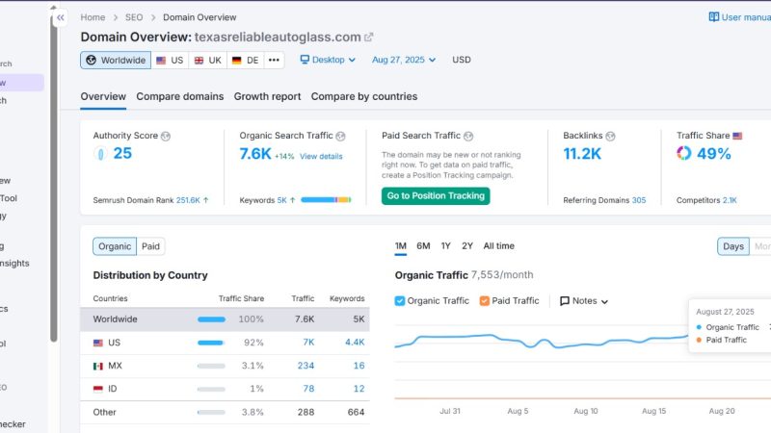Open US keywords 4.4K value
The width and height of the screenshot is (771, 433).
click(355, 343)
